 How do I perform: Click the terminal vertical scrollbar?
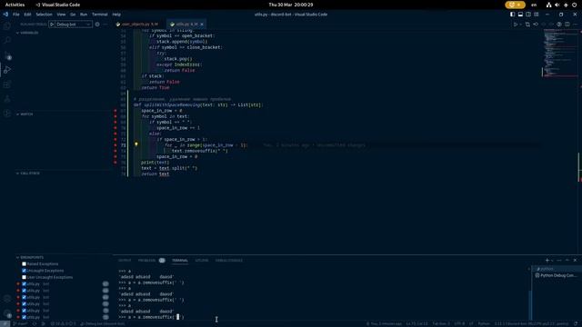click(530, 305)
